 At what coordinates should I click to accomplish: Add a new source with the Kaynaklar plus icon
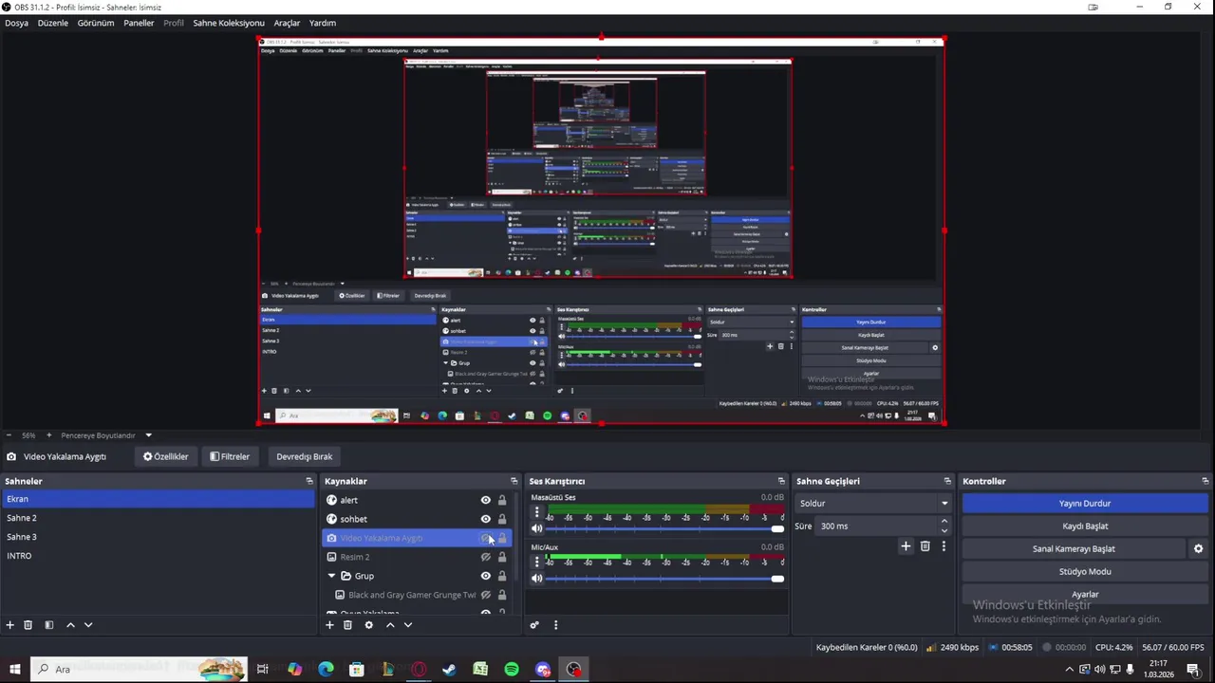coord(330,625)
